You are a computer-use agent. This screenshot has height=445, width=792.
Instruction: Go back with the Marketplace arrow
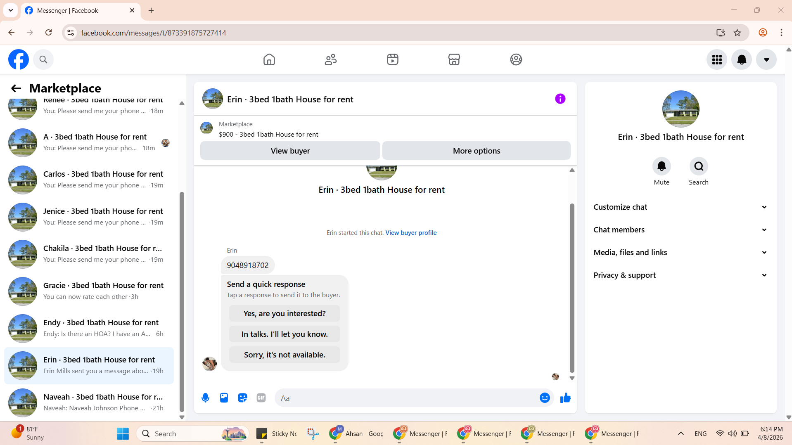16,88
